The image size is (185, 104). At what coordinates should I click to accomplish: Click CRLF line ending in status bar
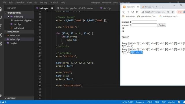(157, 102)
